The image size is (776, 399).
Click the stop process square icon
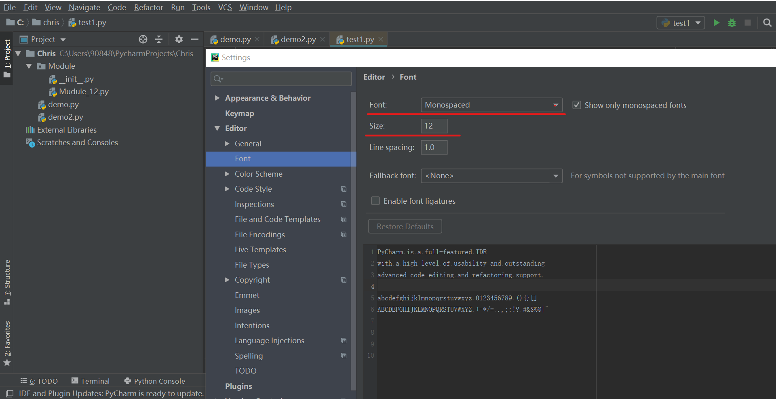(748, 23)
